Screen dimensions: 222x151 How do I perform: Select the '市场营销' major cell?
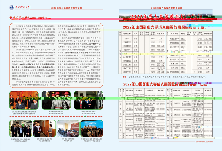coord(127,61)
